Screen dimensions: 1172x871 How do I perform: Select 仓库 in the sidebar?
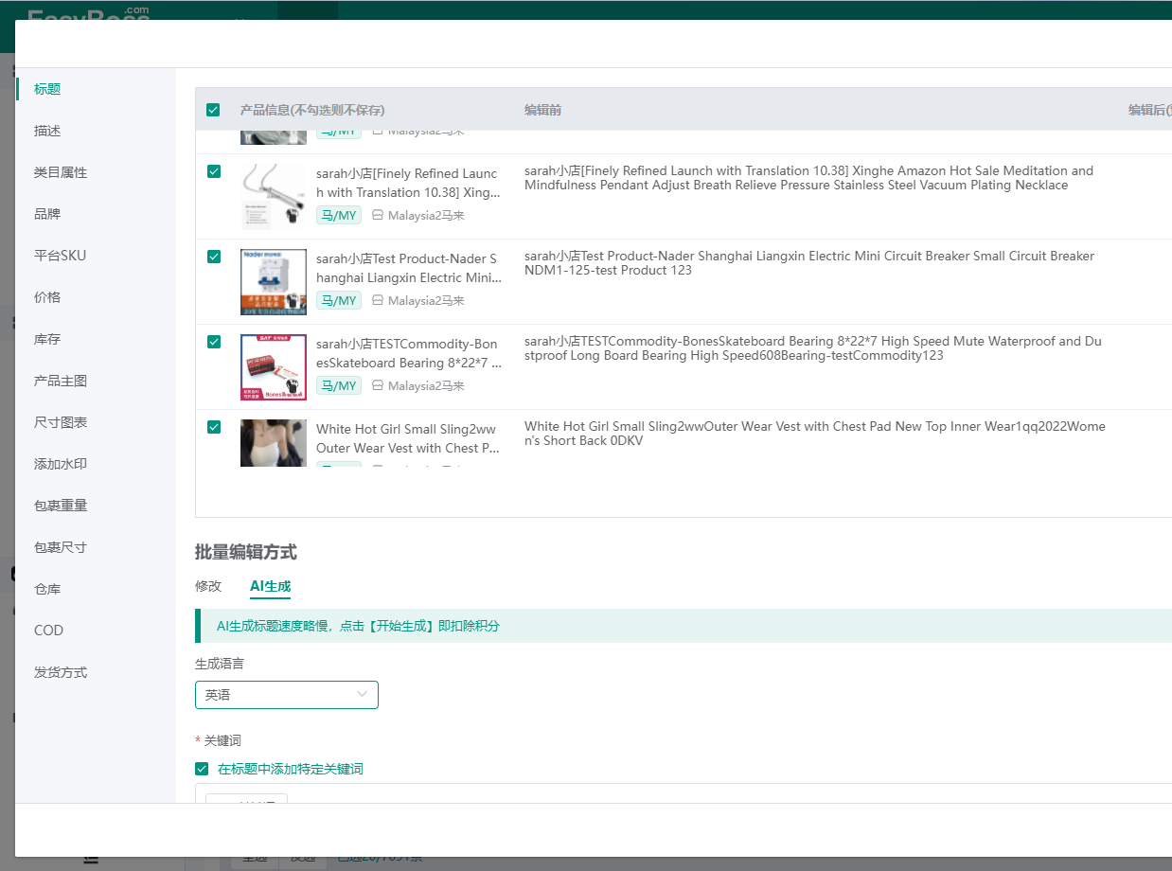(x=47, y=589)
